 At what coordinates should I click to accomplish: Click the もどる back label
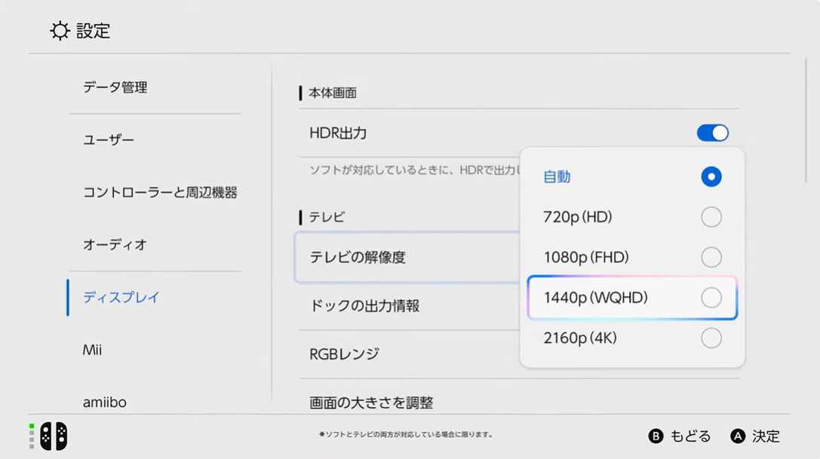(690, 436)
